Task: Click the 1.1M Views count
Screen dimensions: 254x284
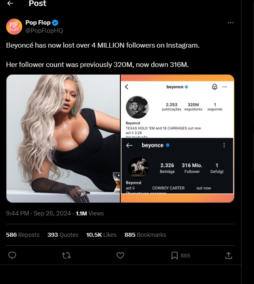Action: click(x=90, y=213)
